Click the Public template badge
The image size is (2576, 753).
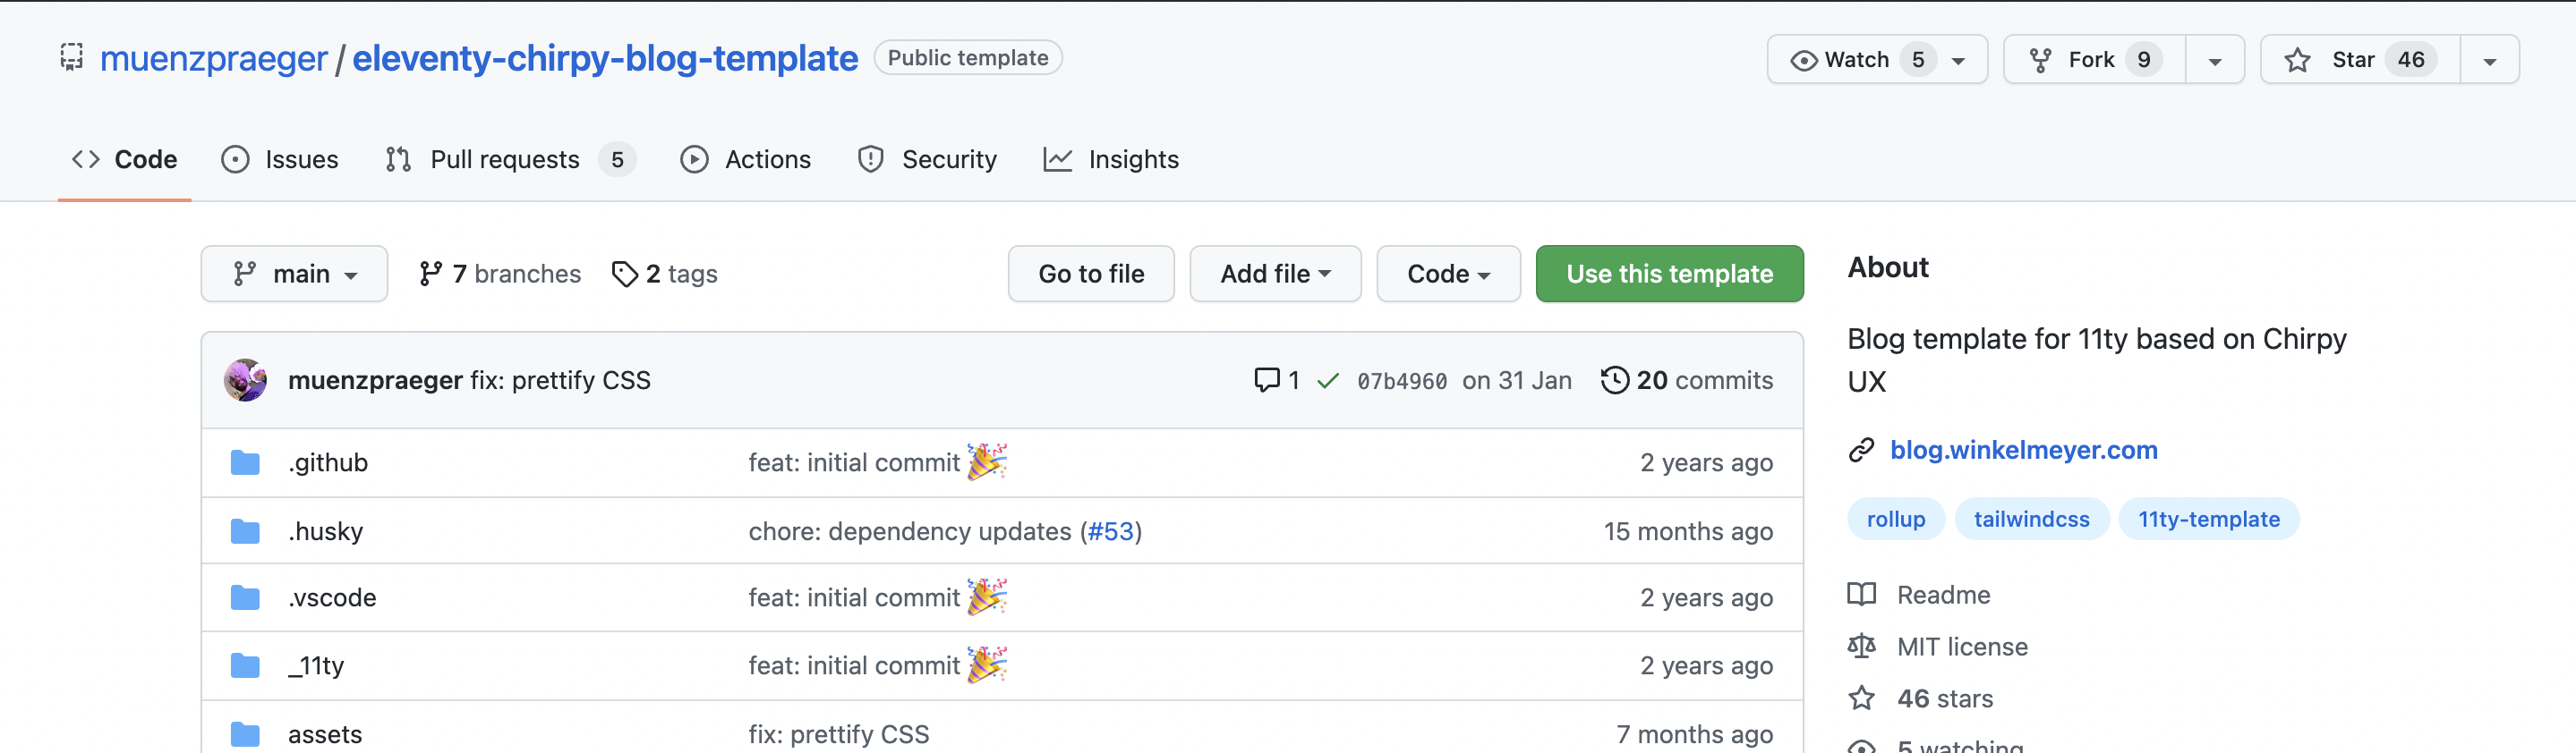(968, 58)
